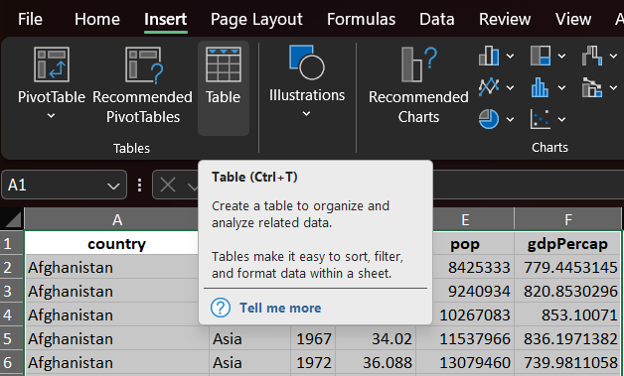Insert a hierarchy treemap chart
Image resolution: width=624 pixels, height=376 pixels.
click(541, 56)
